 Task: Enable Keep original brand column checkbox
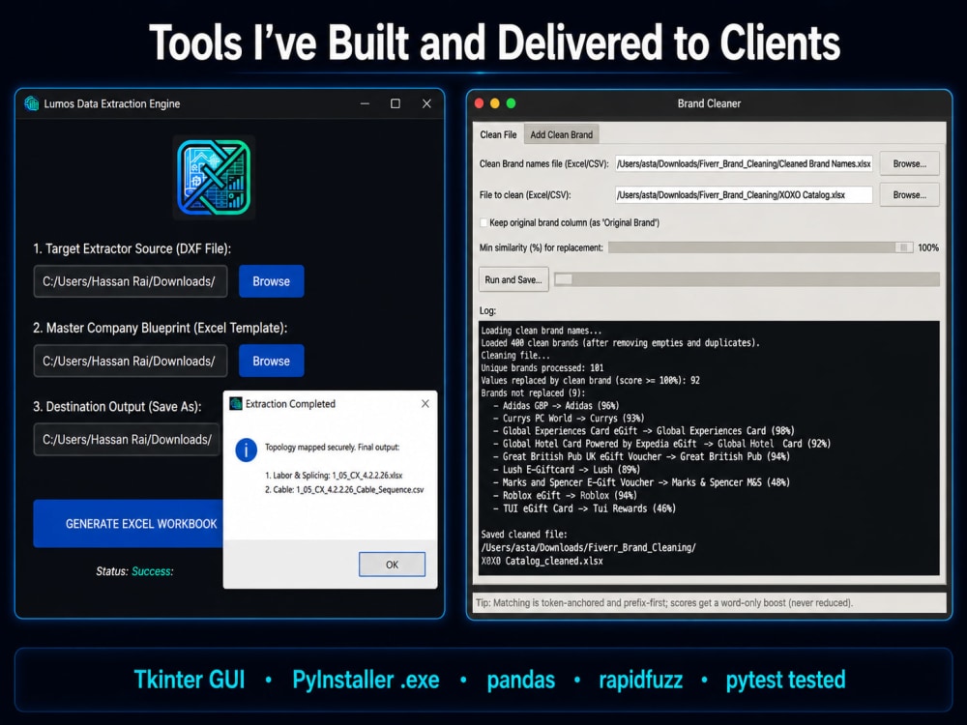point(484,222)
